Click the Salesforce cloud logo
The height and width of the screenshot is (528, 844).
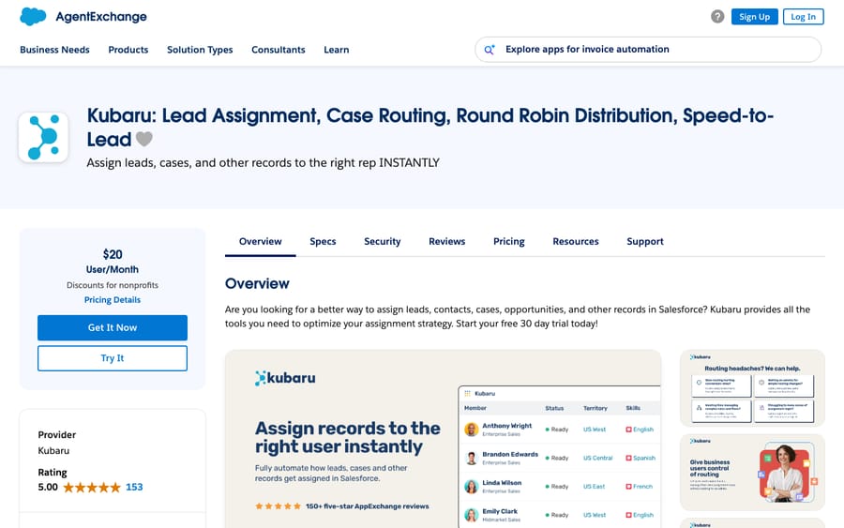pyautogui.click(x=33, y=17)
